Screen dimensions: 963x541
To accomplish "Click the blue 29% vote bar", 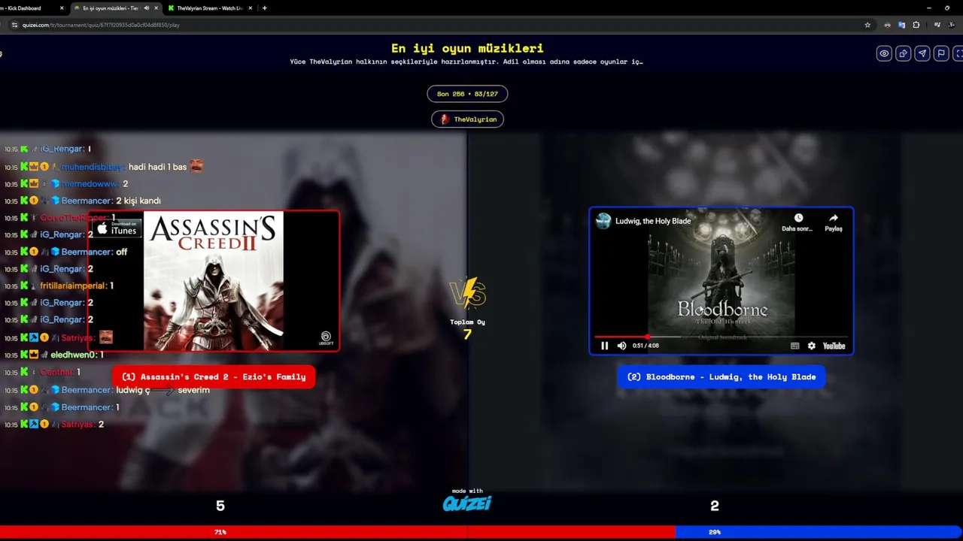I will coord(819,532).
